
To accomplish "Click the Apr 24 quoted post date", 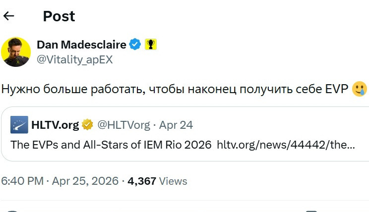I will click(x=177, y=125).
